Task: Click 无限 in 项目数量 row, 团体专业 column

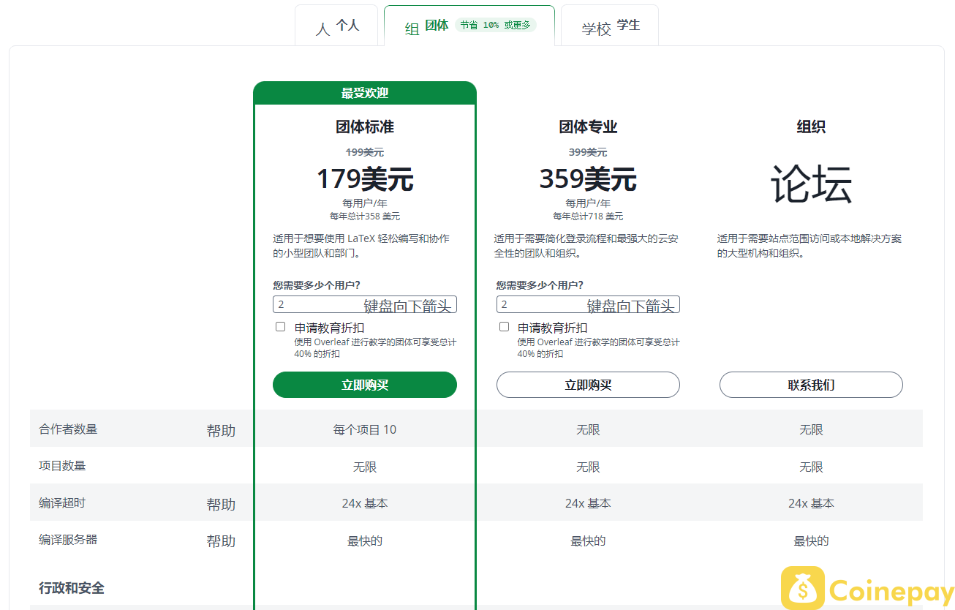Action: tap(588, 467)
